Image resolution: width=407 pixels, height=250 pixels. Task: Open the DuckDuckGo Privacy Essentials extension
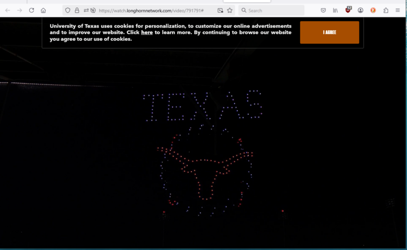(x=373, y=10)
